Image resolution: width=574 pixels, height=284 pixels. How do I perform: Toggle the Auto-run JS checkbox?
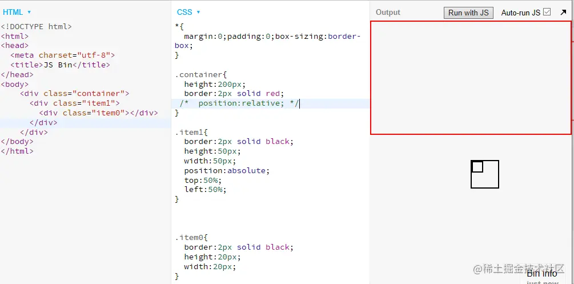[x=547, y=12]
